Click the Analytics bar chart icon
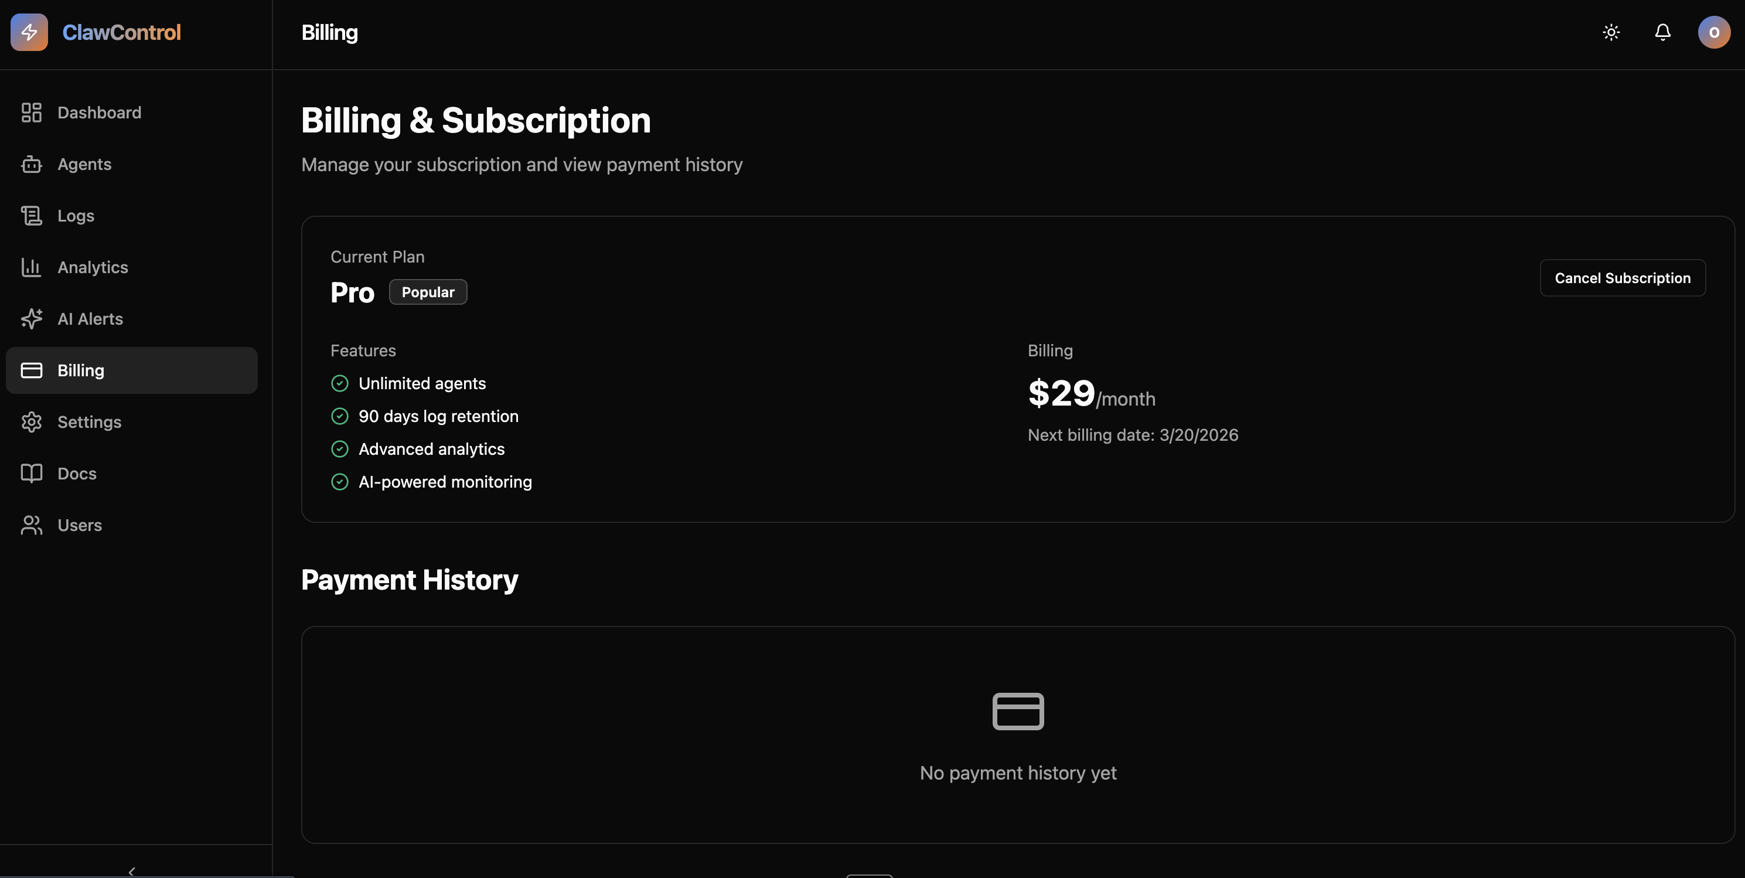This screenshot has width=1745, height=878. pos(31,267)
